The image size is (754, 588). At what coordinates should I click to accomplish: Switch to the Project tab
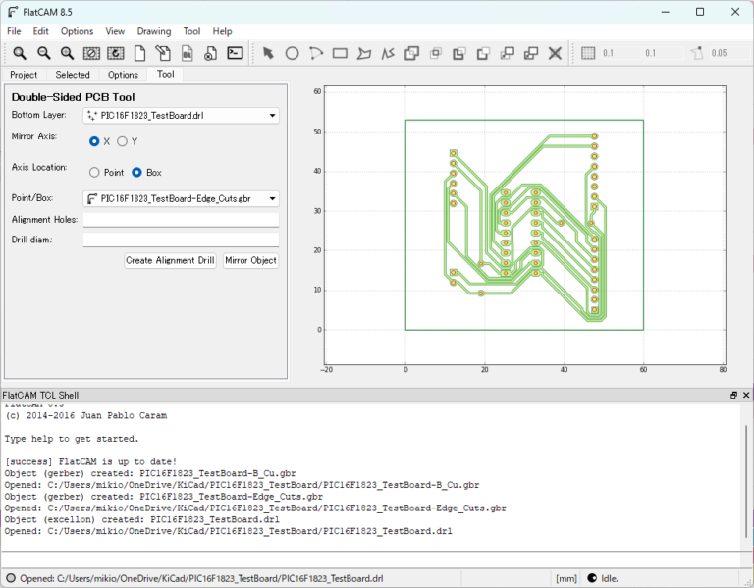click(24, 75)
